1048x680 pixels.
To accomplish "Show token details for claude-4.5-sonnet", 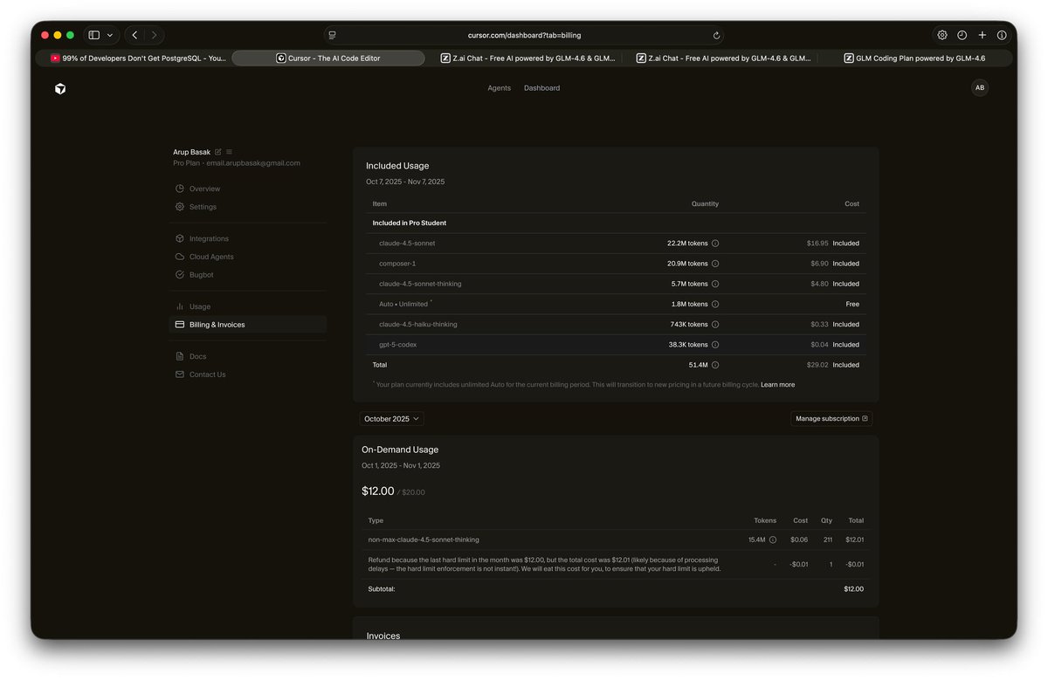I will pos(715,244).
